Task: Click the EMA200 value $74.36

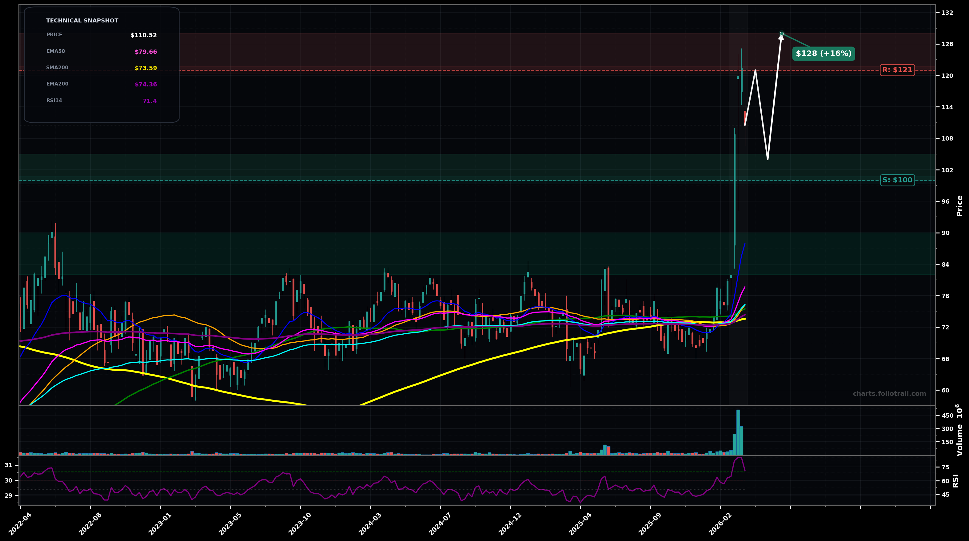Action: [x=146, y=85]
